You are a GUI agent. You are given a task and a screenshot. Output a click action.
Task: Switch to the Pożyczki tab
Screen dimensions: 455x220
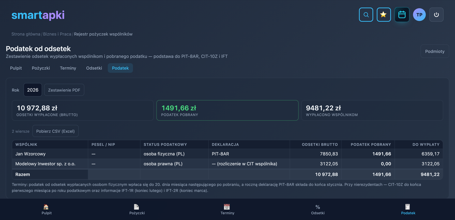(x=41, y=68)
